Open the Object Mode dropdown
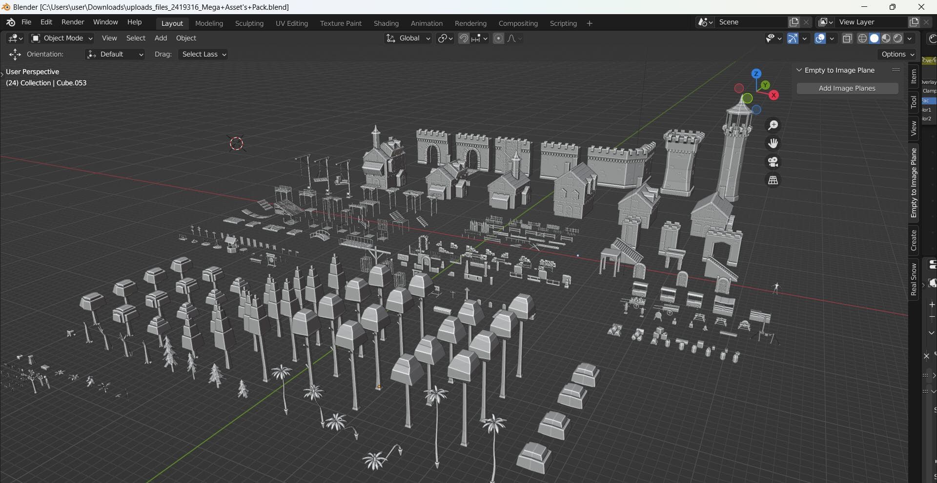937x483 pixels. (61, 38)
